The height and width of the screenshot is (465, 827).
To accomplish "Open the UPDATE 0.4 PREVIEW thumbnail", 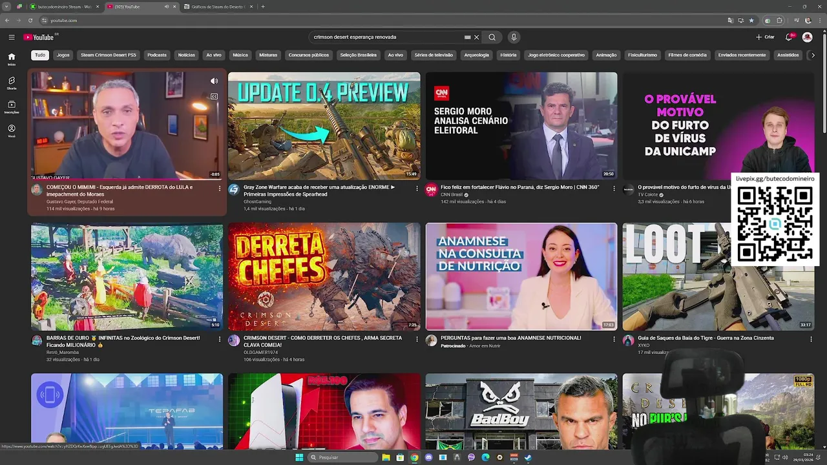I will [x=324, y=126].
